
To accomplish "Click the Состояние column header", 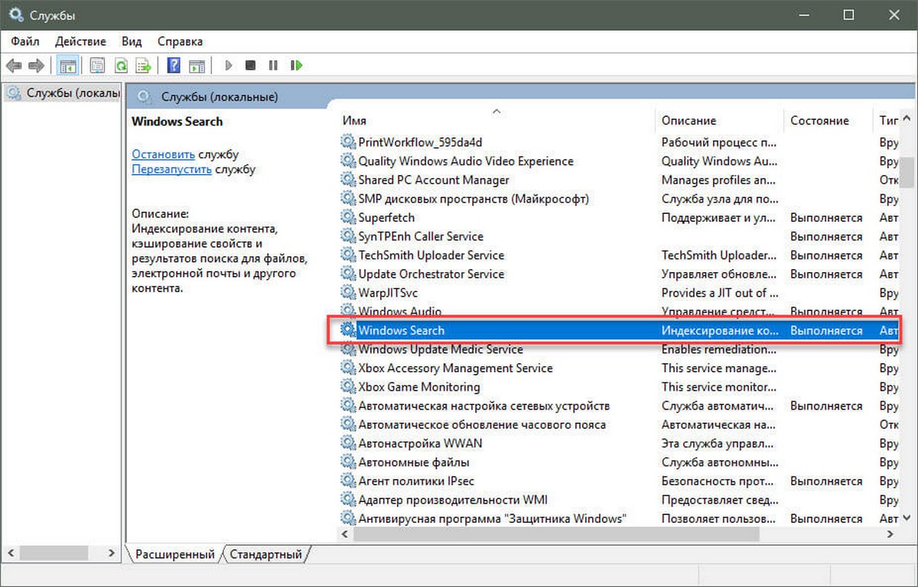I will (819, 120).
